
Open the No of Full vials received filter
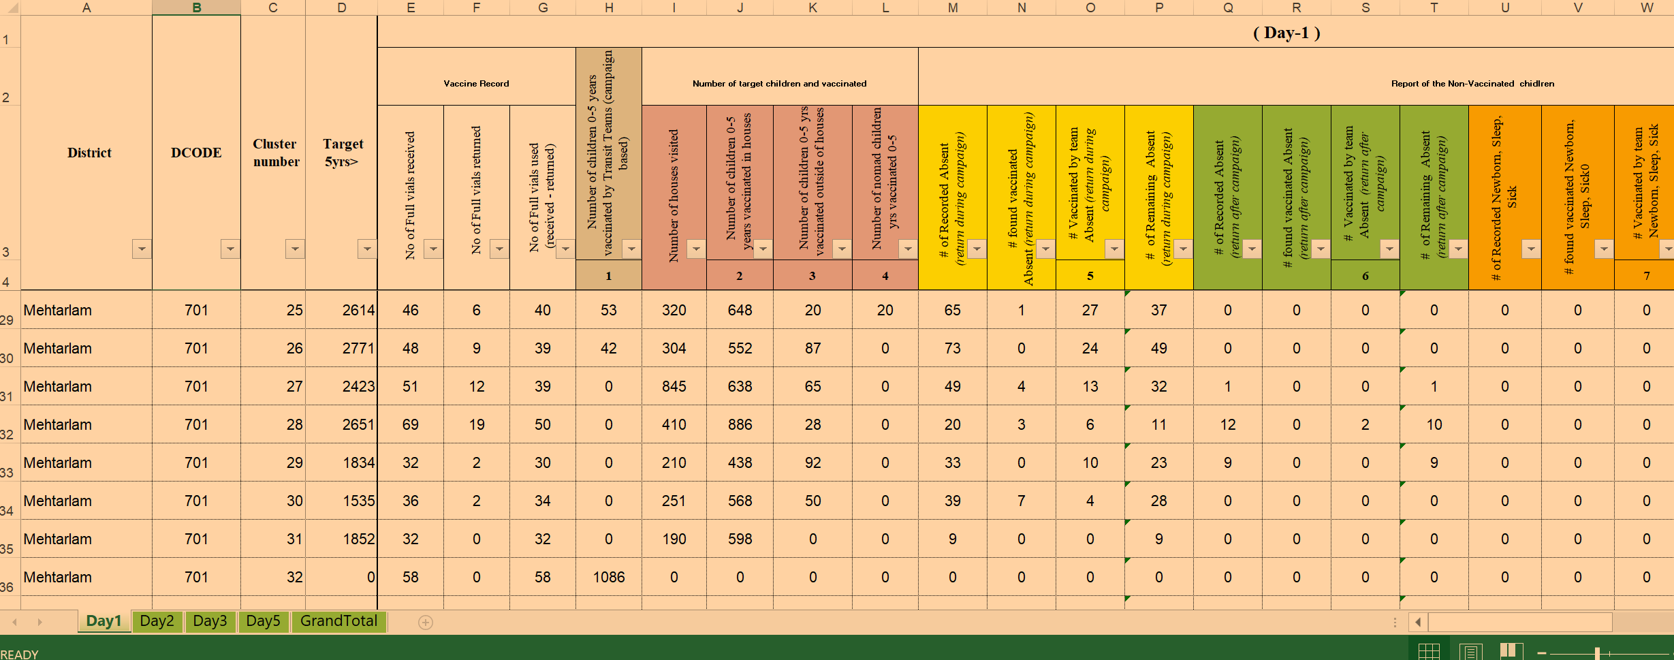pos(433,249)
